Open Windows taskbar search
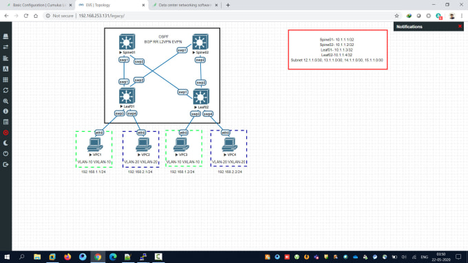 point(22,257)
